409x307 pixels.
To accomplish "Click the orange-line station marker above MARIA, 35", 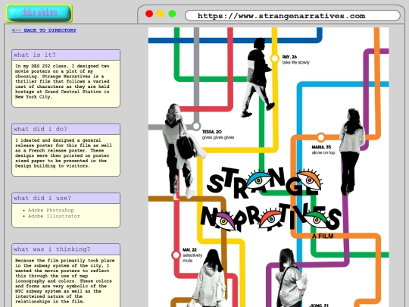I will click(x=321, y=137).
